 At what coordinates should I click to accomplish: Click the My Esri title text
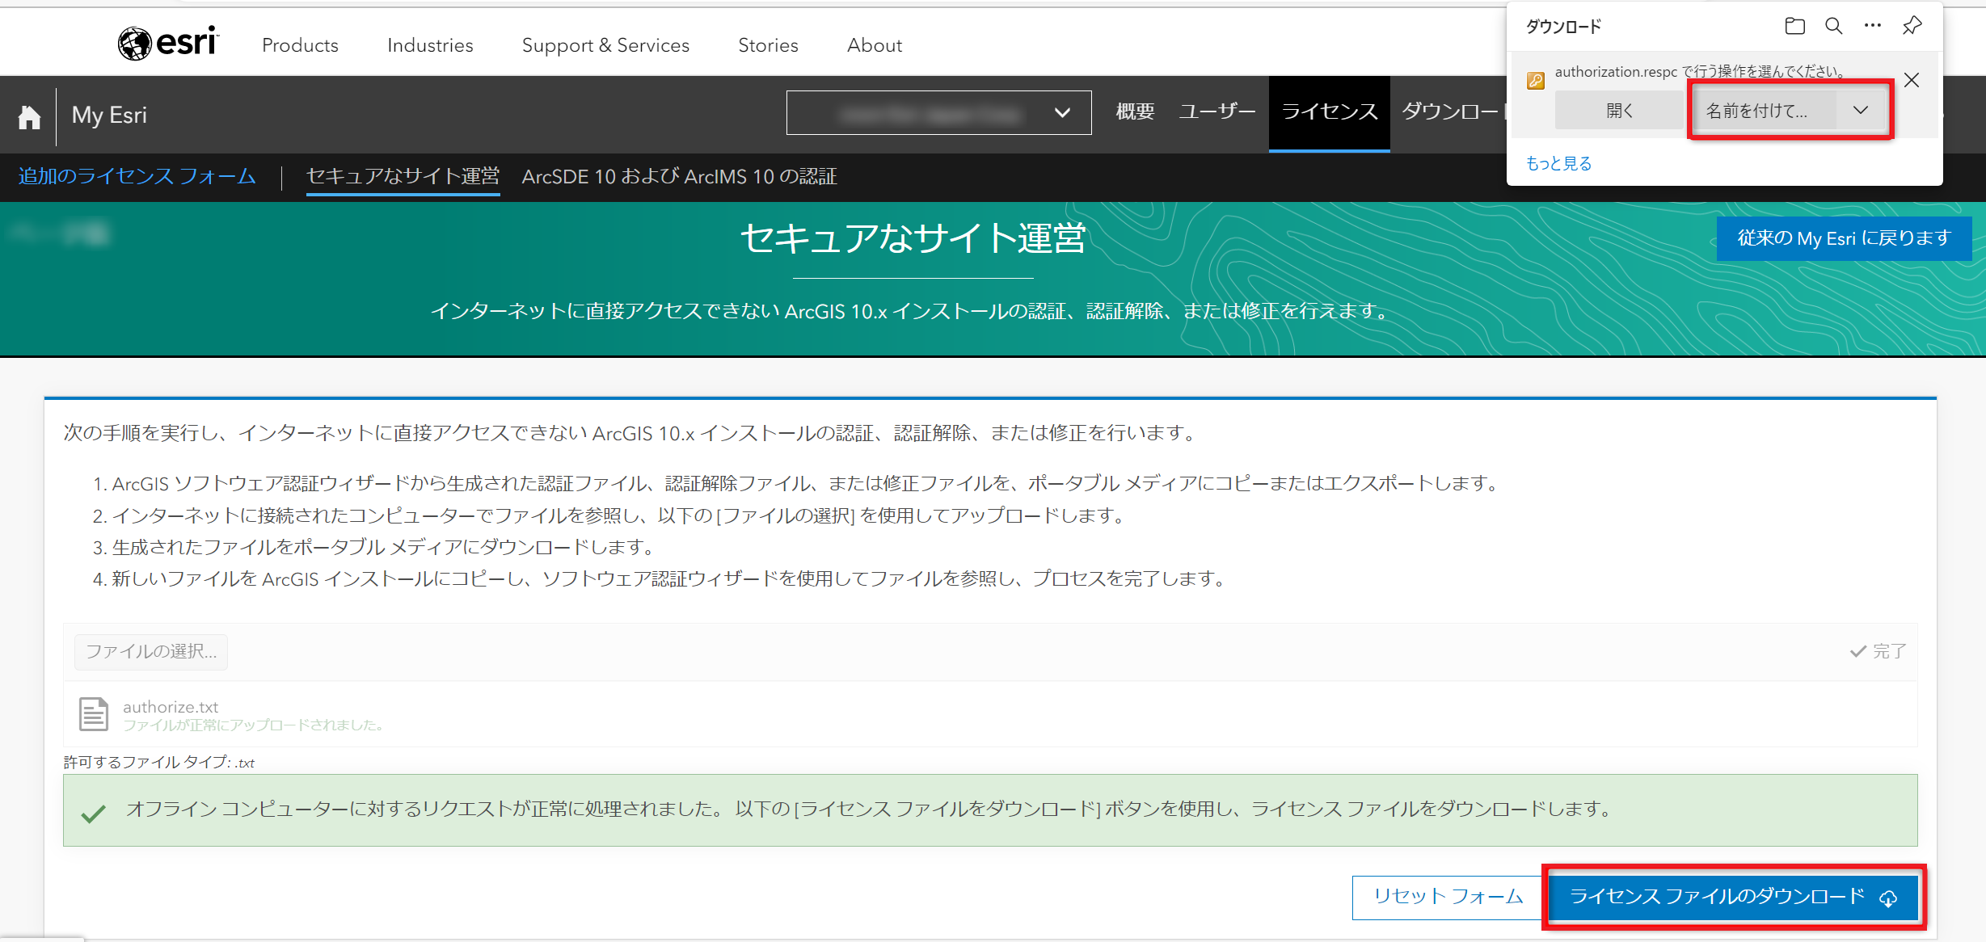(x=109, y=116)
